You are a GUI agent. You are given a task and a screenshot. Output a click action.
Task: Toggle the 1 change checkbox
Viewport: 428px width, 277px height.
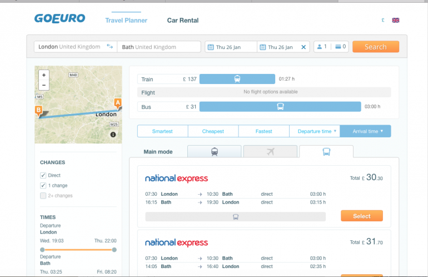click(43, 185)
